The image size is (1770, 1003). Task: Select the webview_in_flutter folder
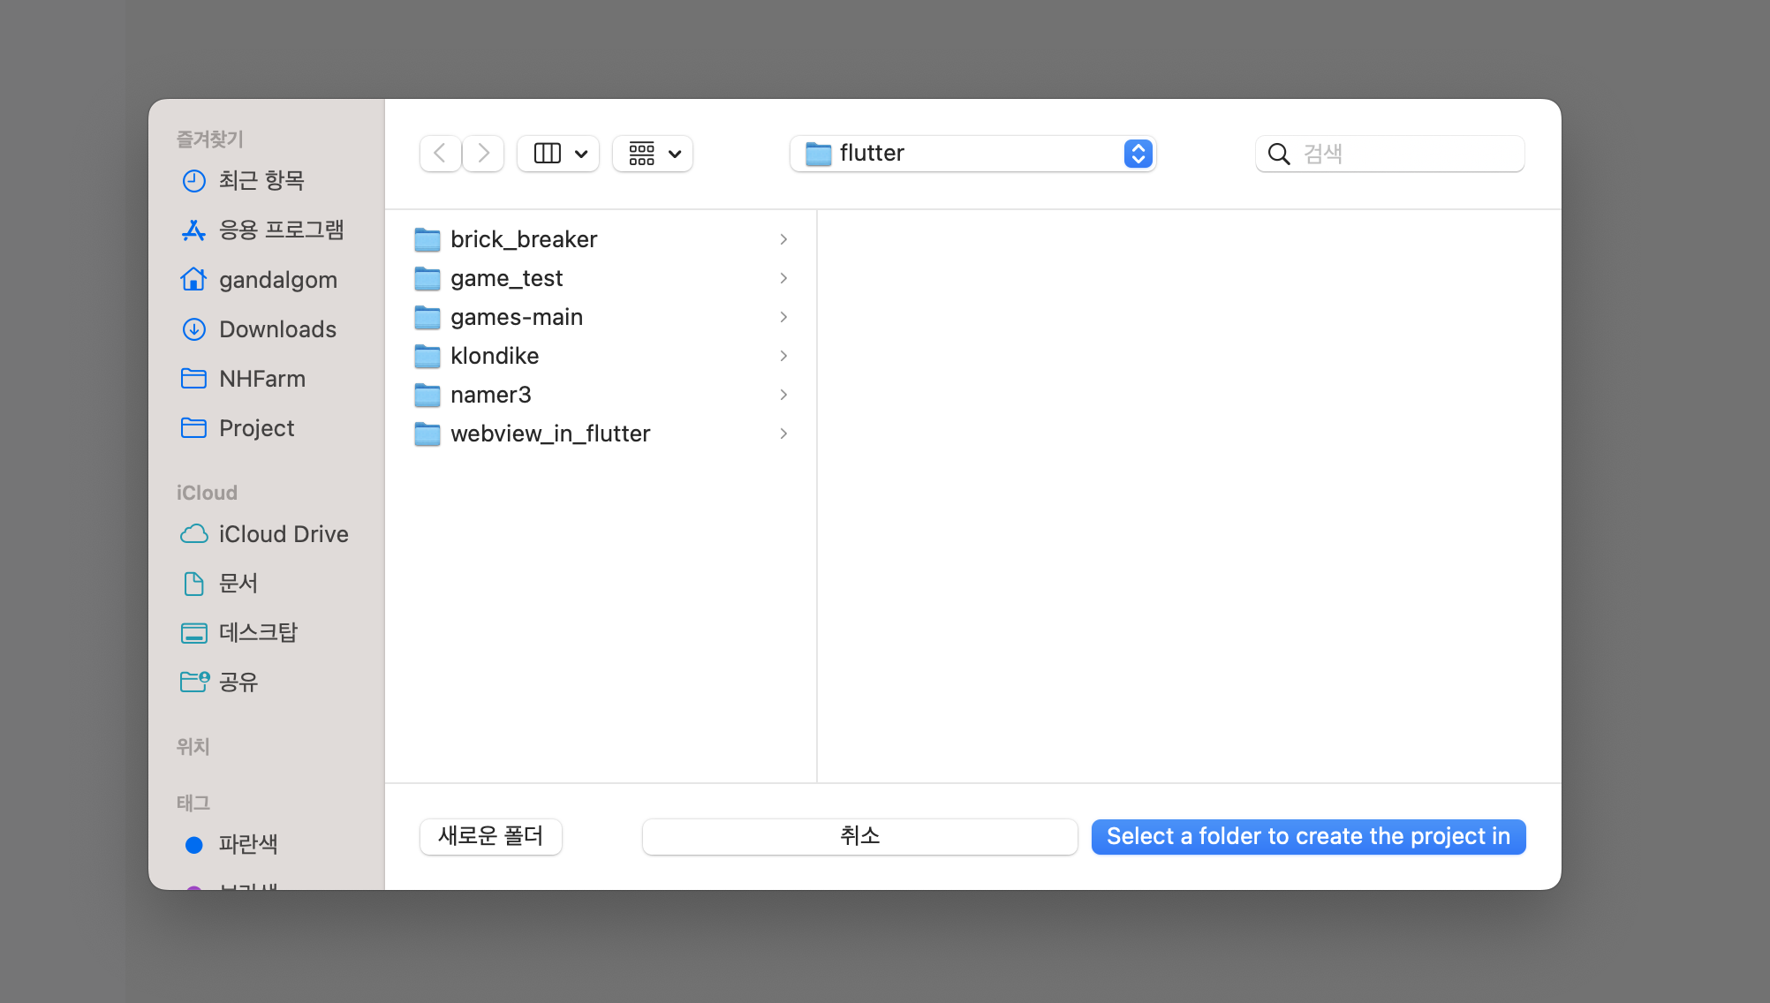click(549, 434)
